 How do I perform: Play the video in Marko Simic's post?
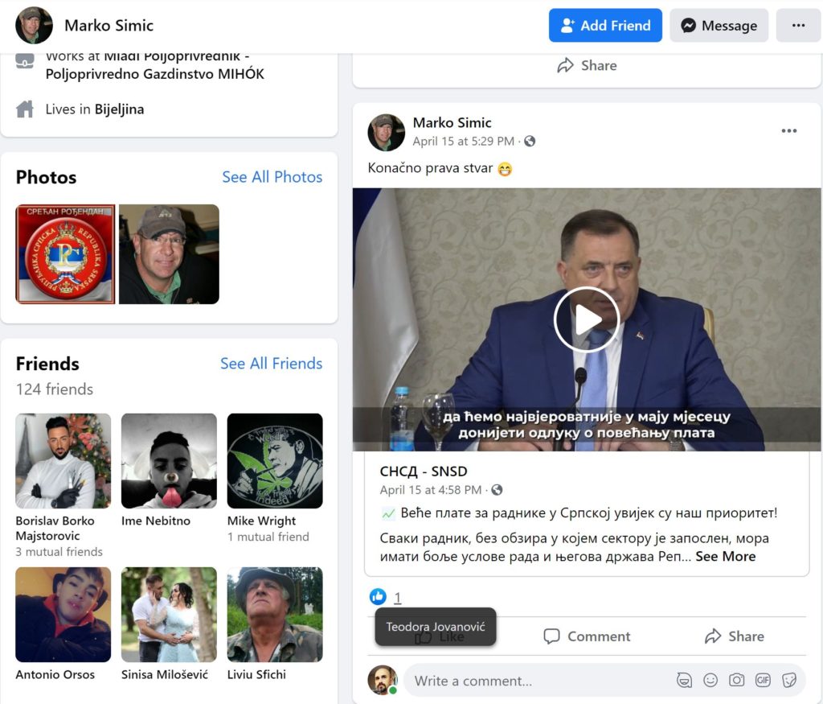click(587, 319)
